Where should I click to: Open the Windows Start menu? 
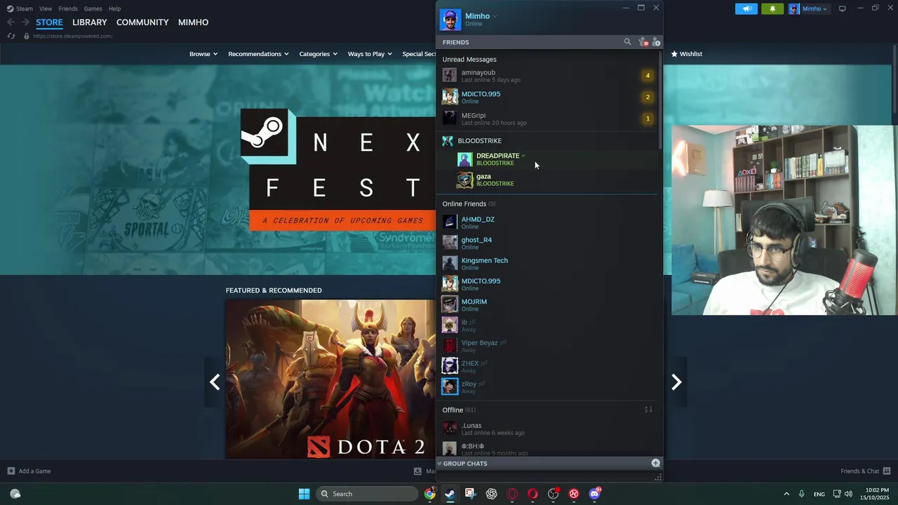(304, 494)
